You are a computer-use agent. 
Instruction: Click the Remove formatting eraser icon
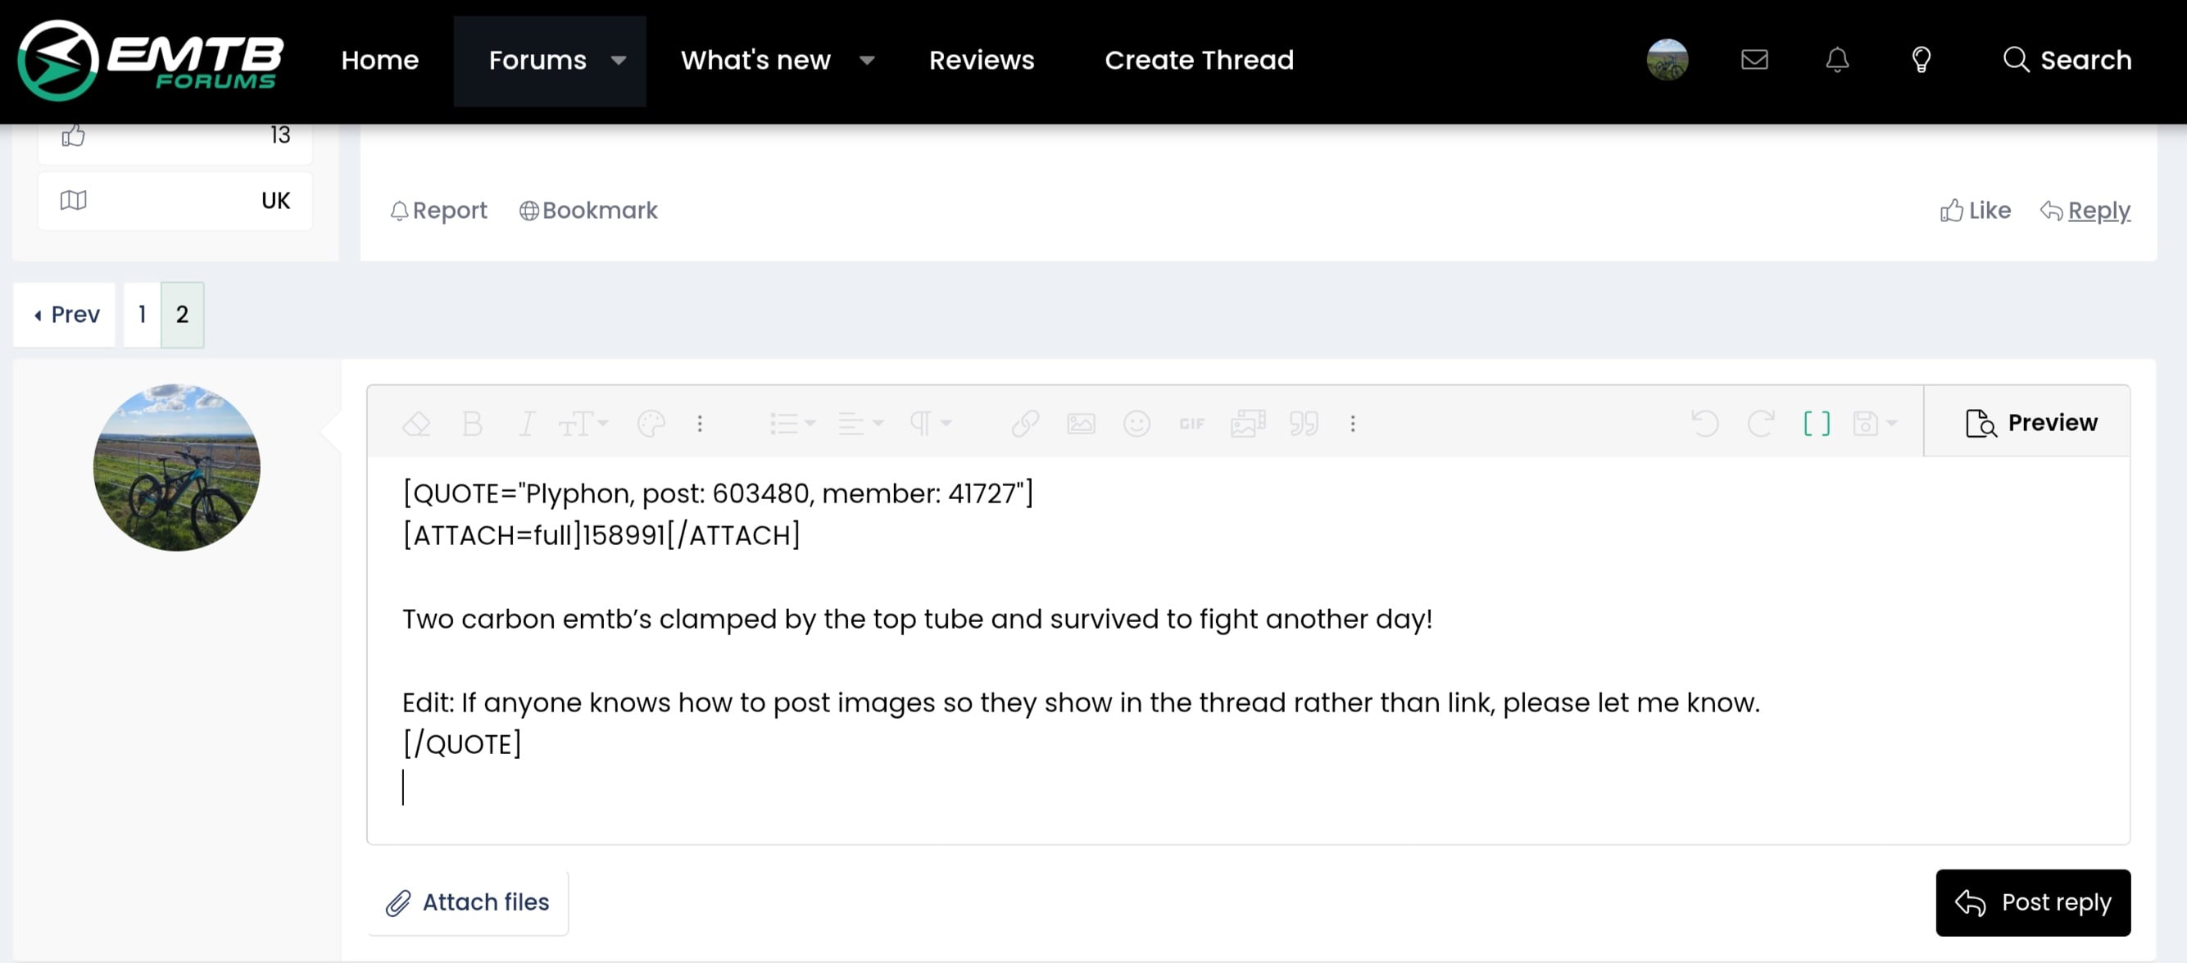pos(416,423)
